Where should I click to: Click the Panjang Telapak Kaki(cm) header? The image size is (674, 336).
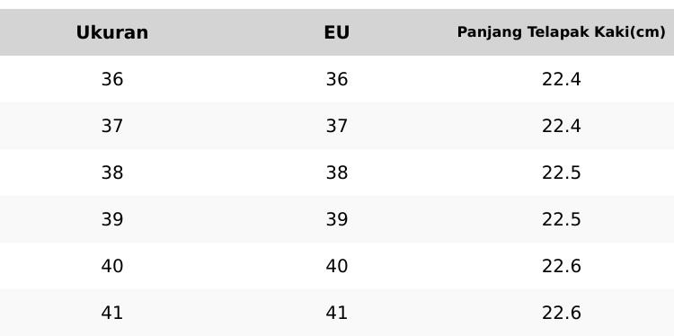(561, 32)
